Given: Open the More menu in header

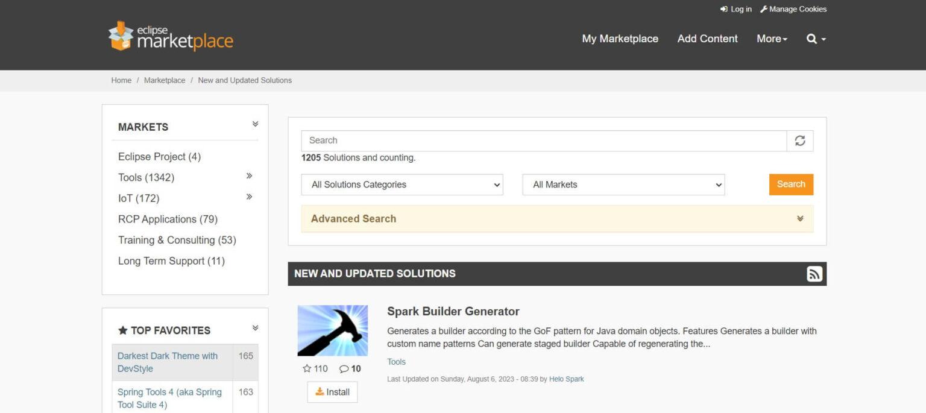Looking at the screenshot, I should 772,39.
